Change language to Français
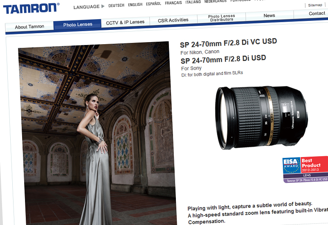This screenshot has width=328, height=225. pos(173,3)
